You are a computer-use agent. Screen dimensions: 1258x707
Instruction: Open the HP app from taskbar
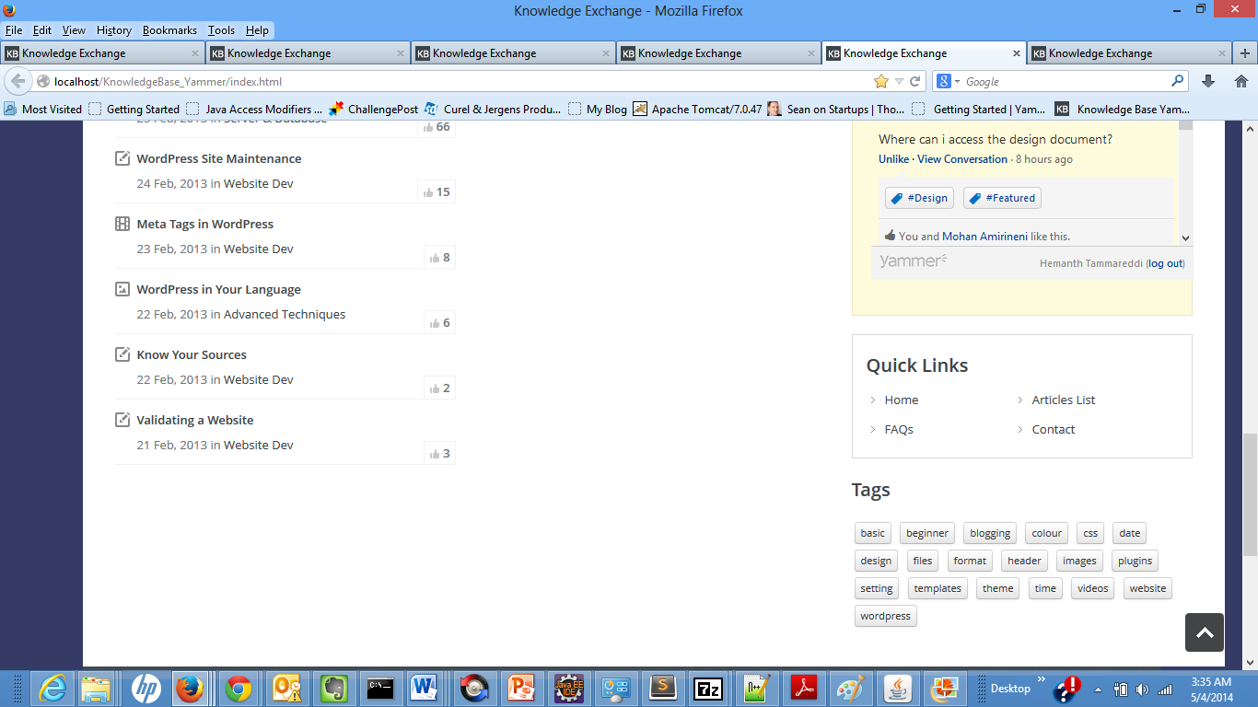145,688
